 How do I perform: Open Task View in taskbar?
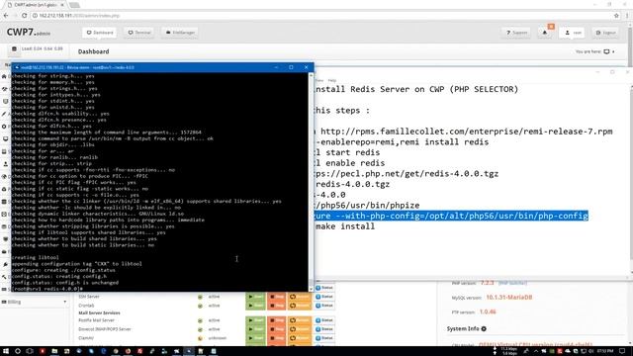[x=30, y=351]
